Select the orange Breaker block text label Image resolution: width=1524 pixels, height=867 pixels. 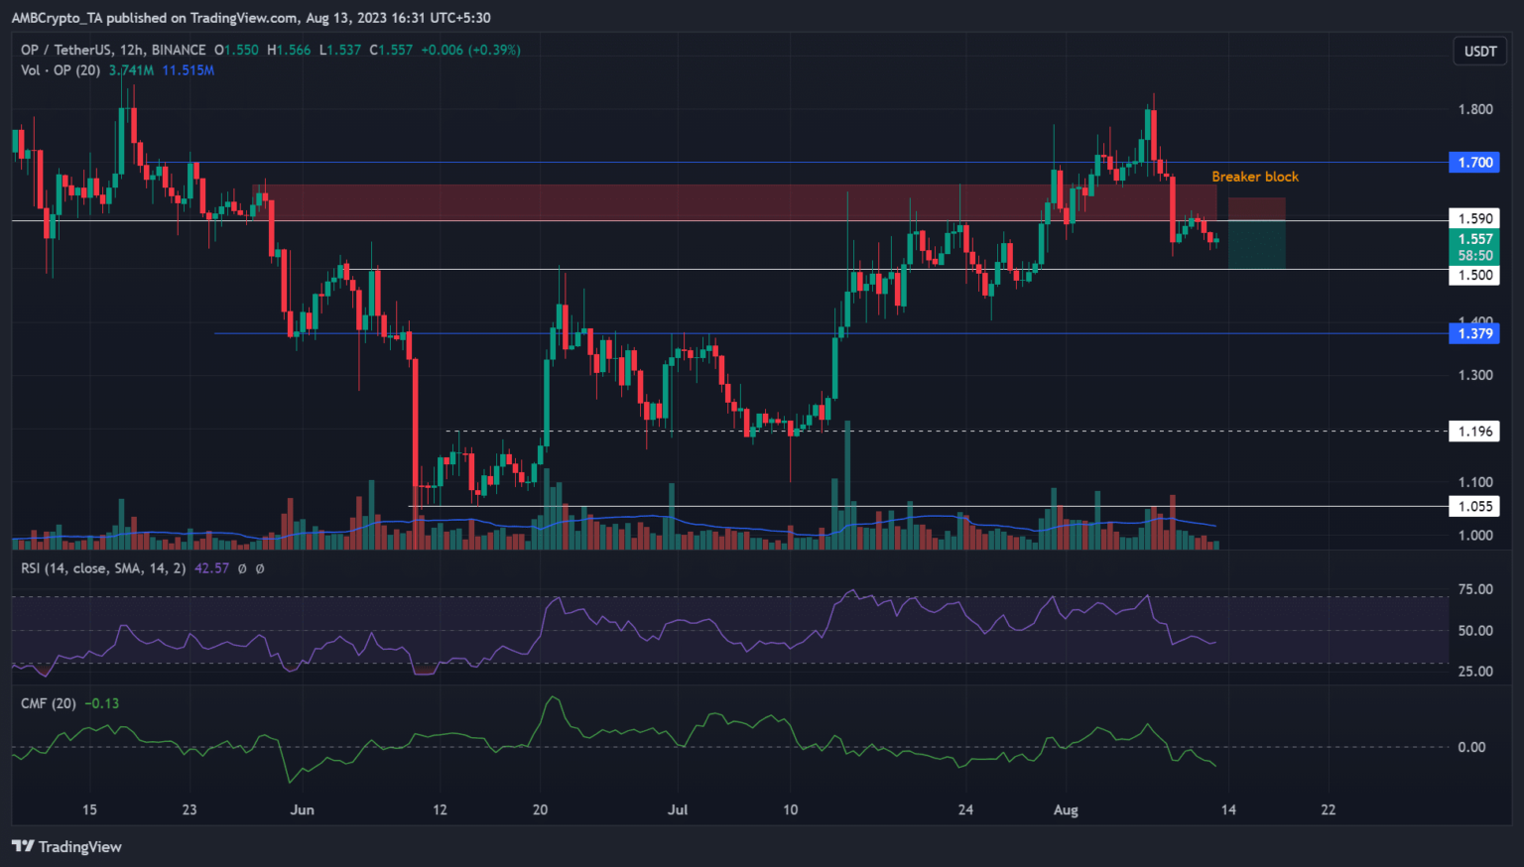1254,177
